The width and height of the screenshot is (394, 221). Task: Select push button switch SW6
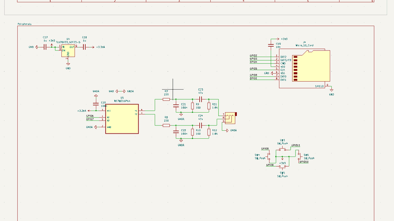tap(298, 155)
